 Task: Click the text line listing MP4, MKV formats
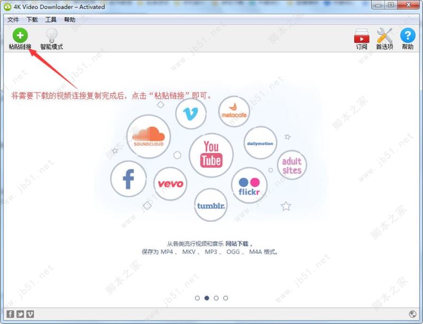(x=210, y=252)
